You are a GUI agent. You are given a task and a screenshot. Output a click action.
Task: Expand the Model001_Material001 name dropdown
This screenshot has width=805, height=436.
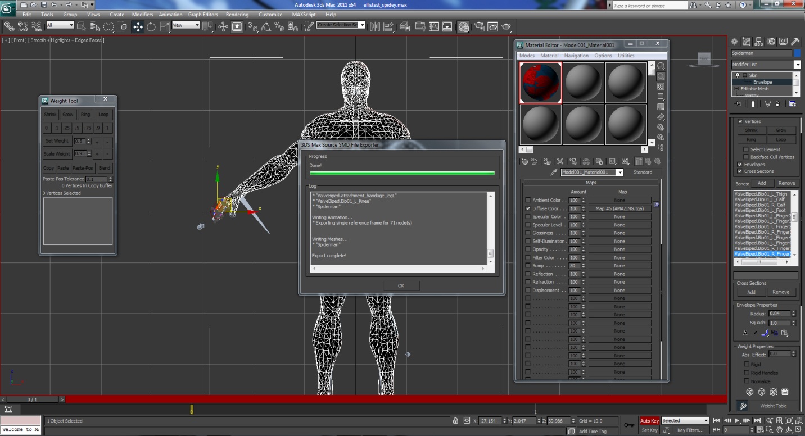(619, 172)
